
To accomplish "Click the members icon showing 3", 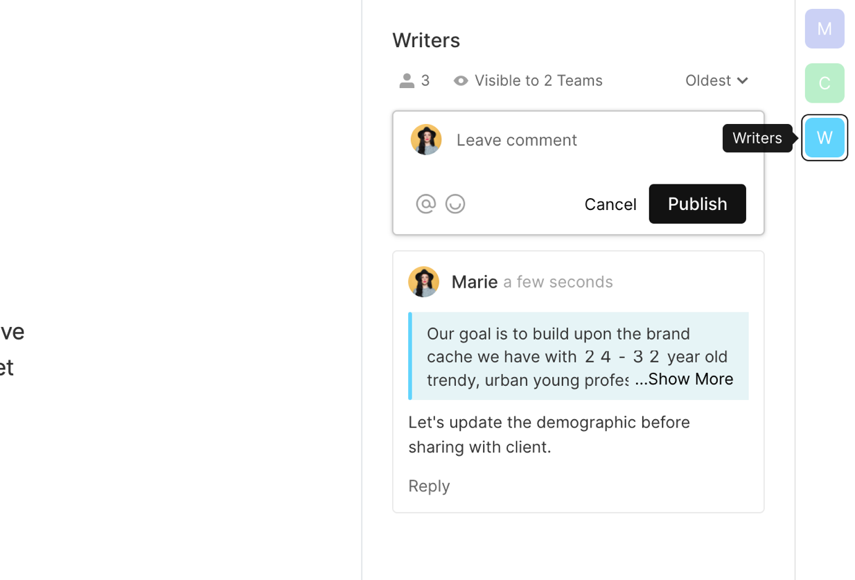I will click(x=407, y=80).
